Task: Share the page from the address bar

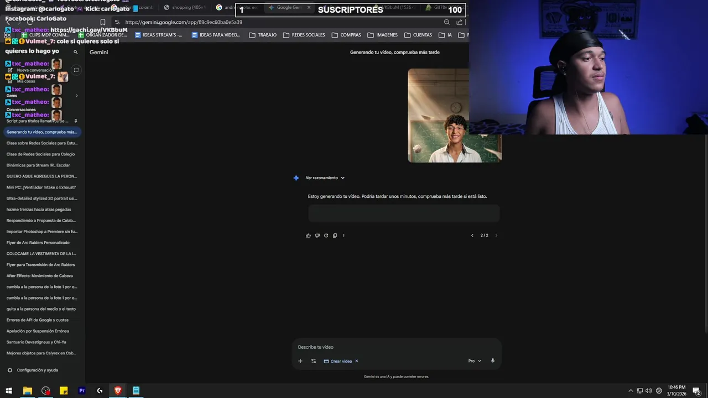Action: tap(459, 22)
